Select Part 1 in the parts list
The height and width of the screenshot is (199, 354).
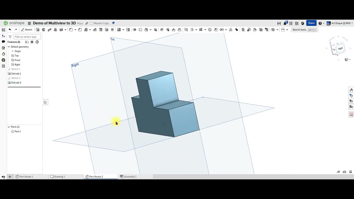click(18, 131)
